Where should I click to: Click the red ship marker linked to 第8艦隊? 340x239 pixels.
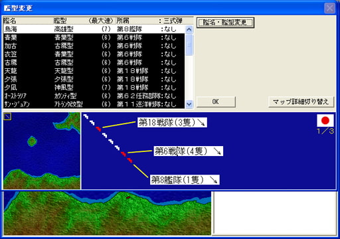tap(129, 160)
